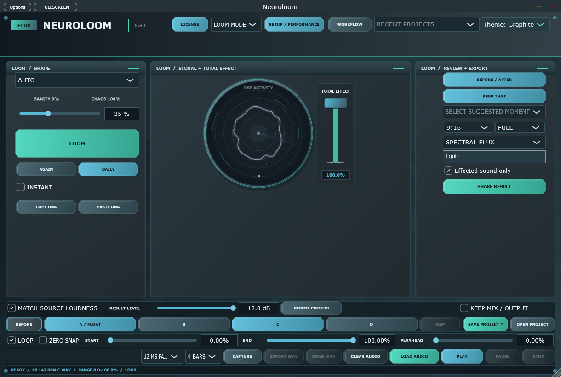The image size is (561, 377).
Task: Click COPY DNA button
Action: click(46, 207)
